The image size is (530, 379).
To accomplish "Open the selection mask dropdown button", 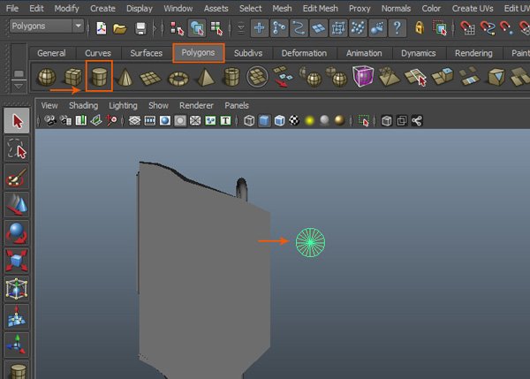I will [x=241, y=28].
